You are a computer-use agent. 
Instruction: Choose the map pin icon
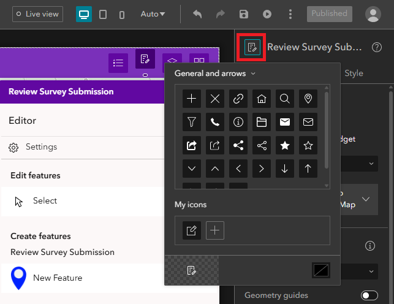point(308,99)
